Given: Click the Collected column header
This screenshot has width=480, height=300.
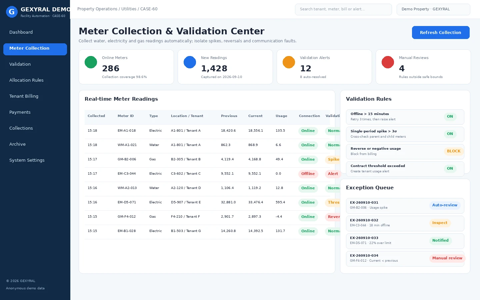Looking at the screenshot, I should pos(96,116).
